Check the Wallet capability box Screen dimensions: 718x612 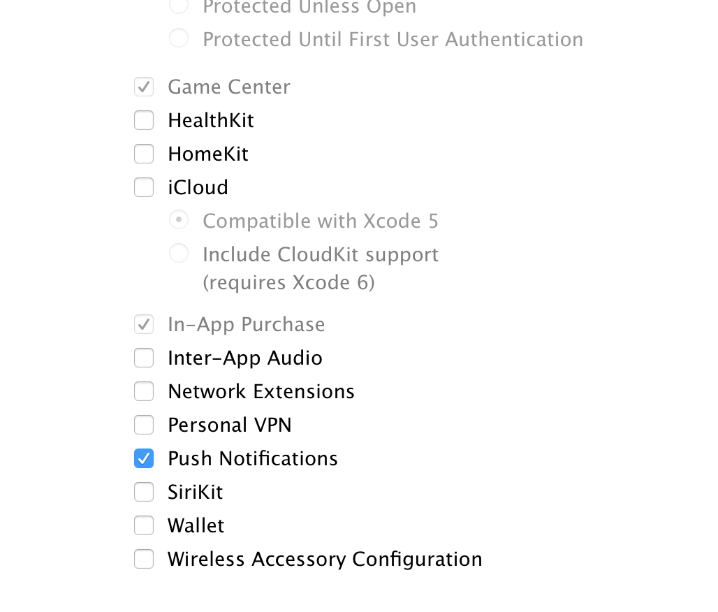coord(144,525)
